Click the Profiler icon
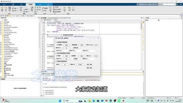Screen dimensions: 183x103 [x=43, y=8]
